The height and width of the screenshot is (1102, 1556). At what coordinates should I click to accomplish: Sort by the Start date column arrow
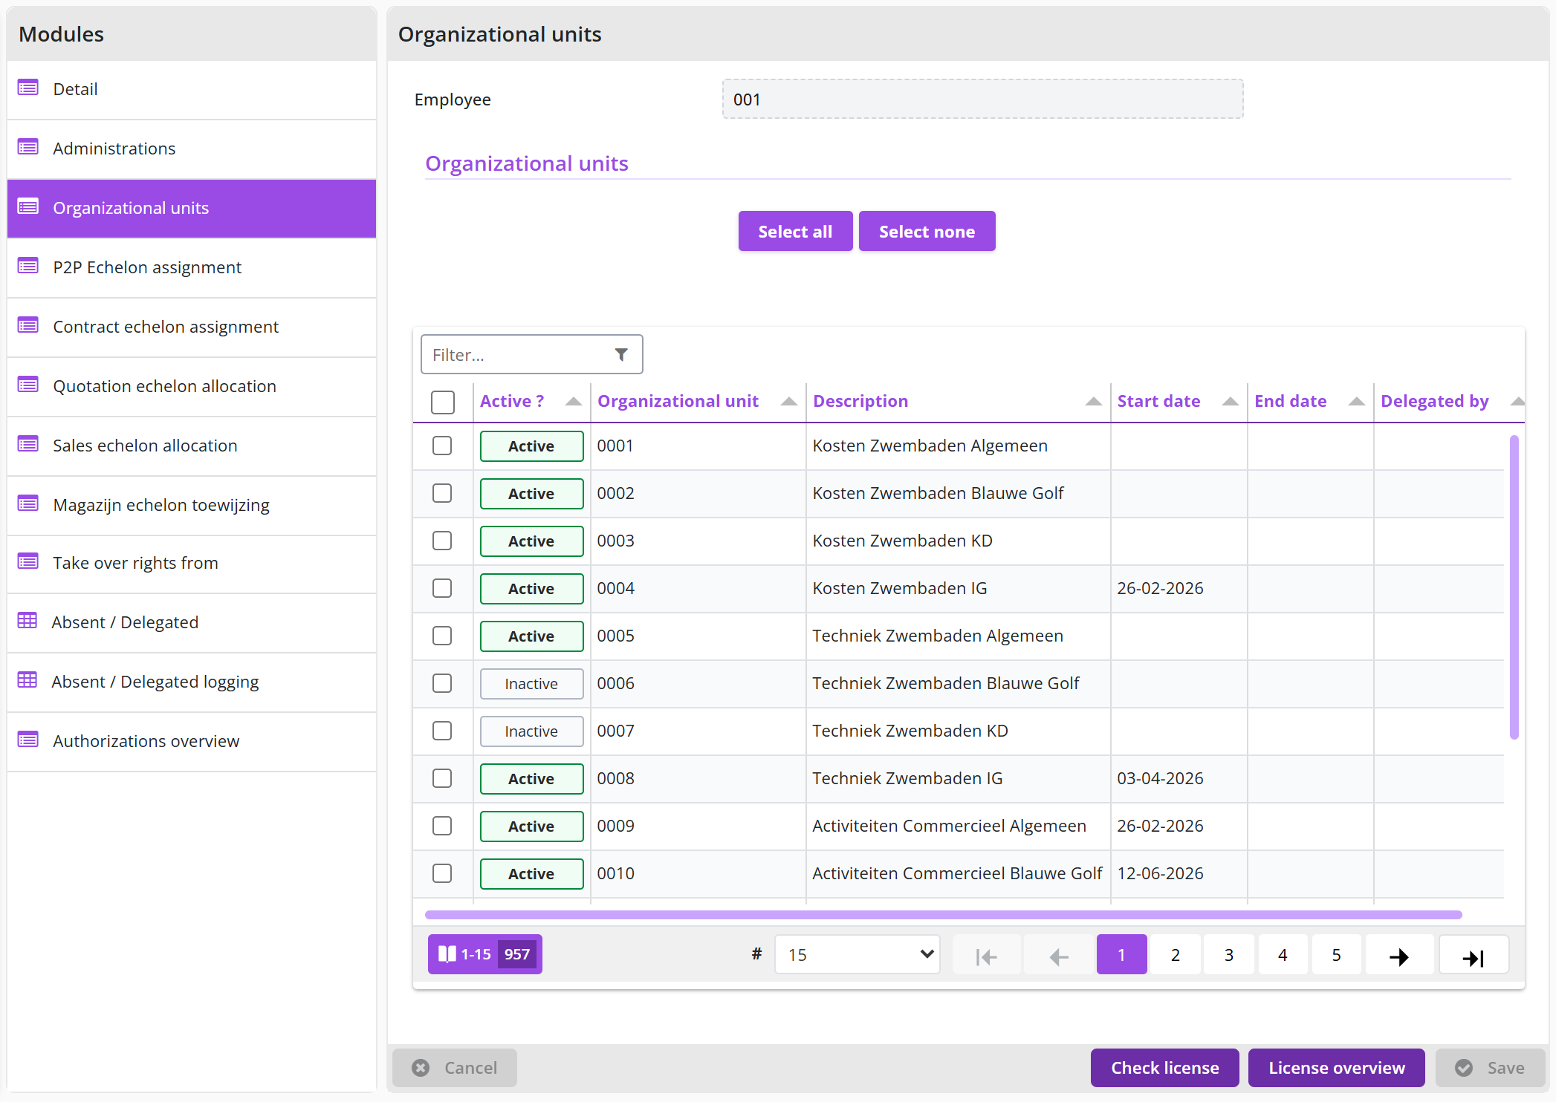[x=1231, y=402]
